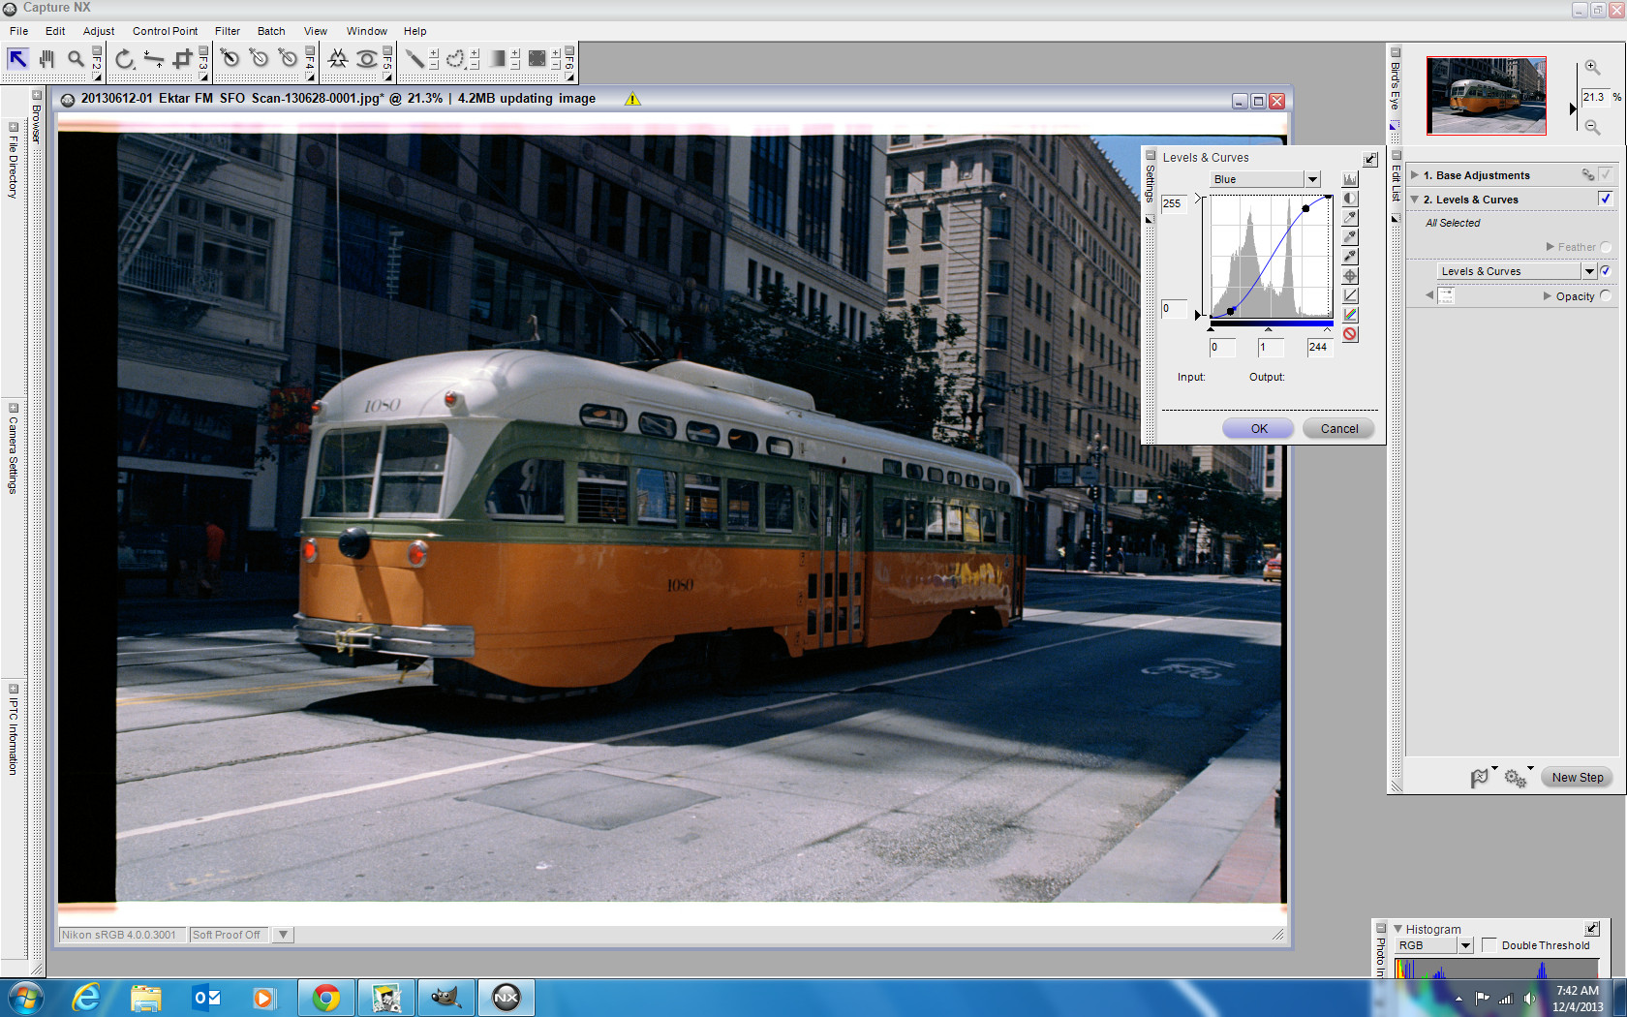Open the histogram RGB channel dropdown

[1465, 945]
